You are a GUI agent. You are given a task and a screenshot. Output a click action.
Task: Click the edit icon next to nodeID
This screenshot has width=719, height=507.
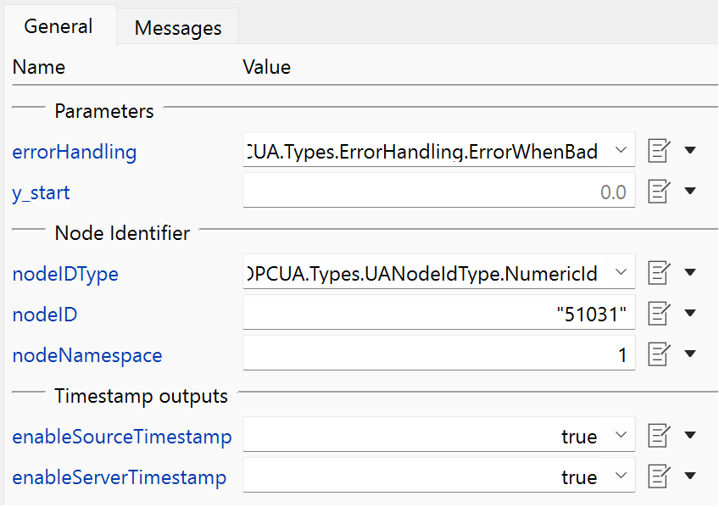coord(660,314)
